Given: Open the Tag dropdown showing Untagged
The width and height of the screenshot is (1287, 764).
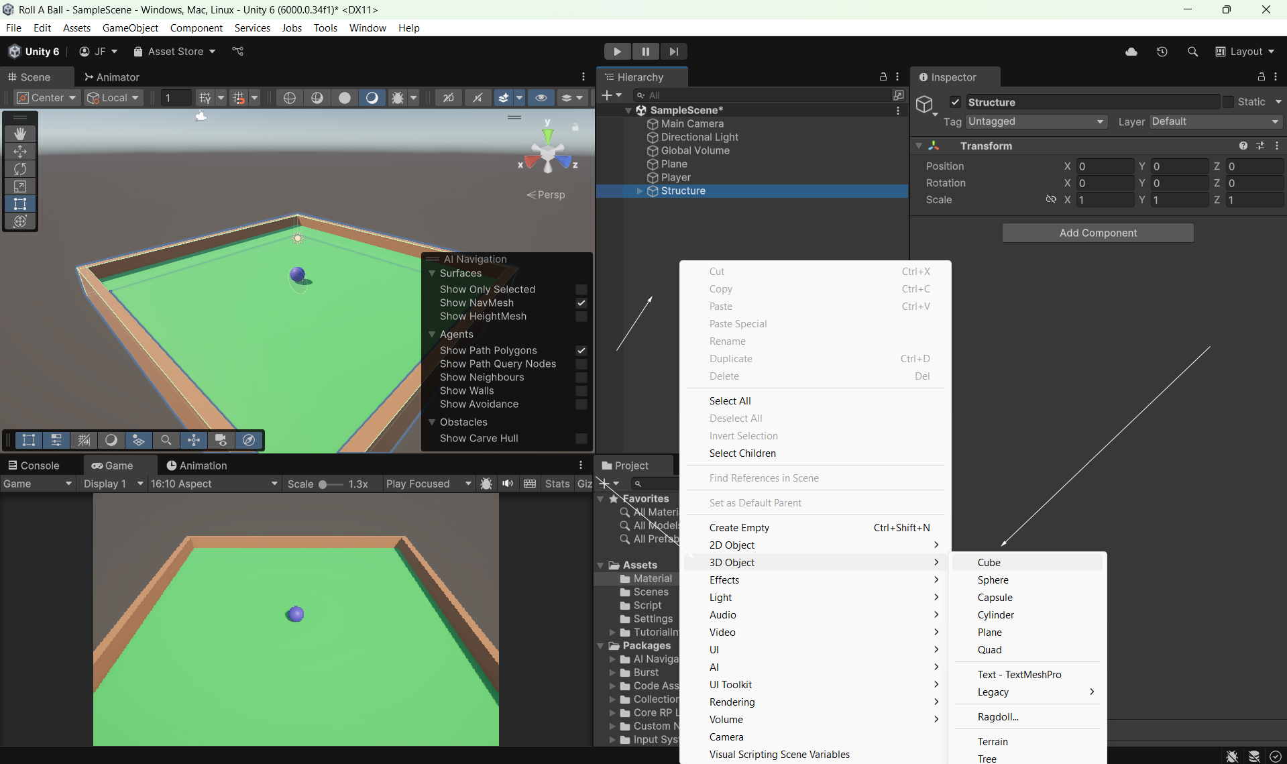Looking at the screenshot, I should point(1036,121).
